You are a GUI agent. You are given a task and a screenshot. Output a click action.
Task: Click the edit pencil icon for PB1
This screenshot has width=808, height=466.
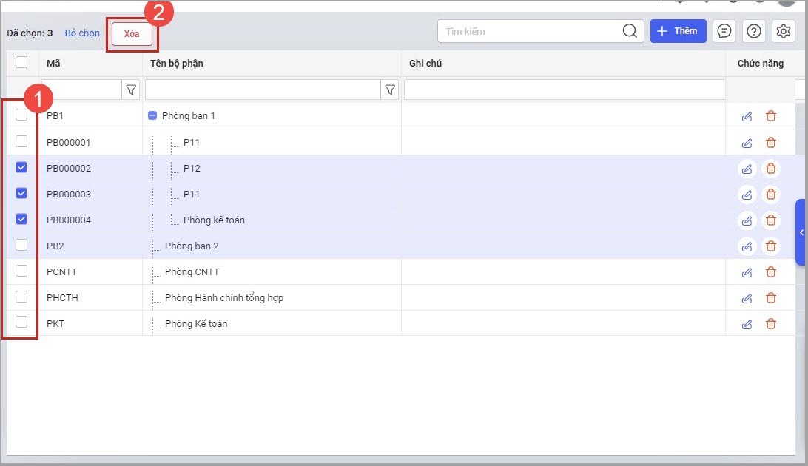coord(747,116)
